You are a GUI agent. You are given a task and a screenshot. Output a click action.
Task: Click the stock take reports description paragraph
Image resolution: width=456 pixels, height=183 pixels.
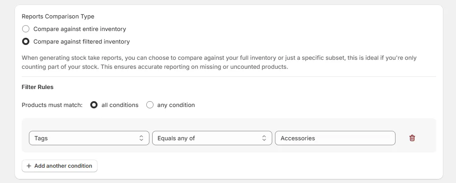click(x=219, y=62)
